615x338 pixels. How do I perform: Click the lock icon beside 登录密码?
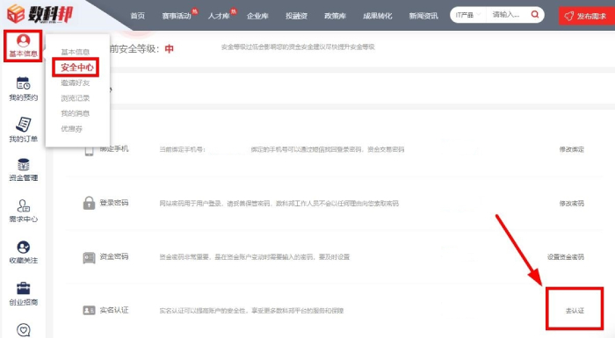[89, 203]
